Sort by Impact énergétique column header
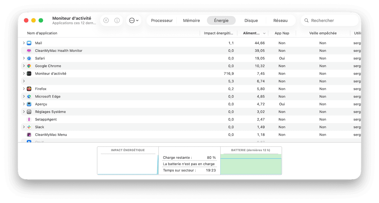This screenshot has width=379, height=203. 218,33
